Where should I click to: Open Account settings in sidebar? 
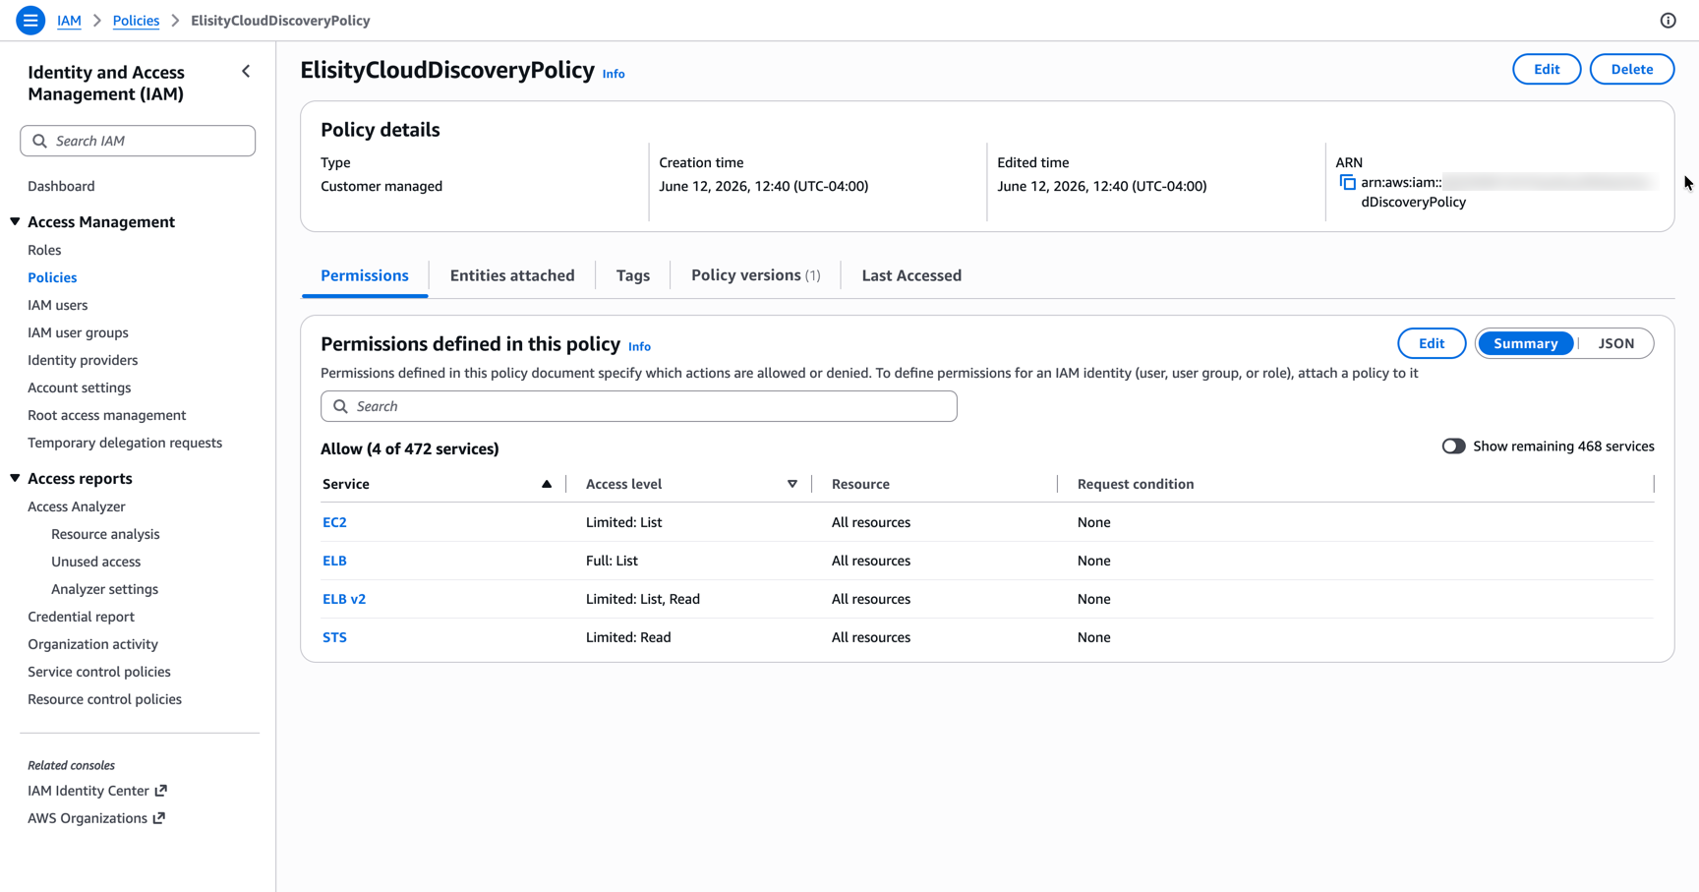pos(79,387)
